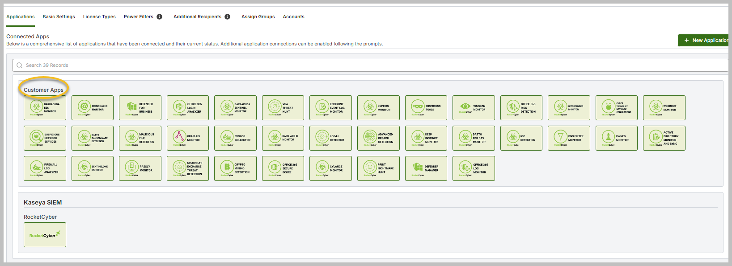
Task: Open the DNS Filter Monitor app
Action: coord(569,138)
